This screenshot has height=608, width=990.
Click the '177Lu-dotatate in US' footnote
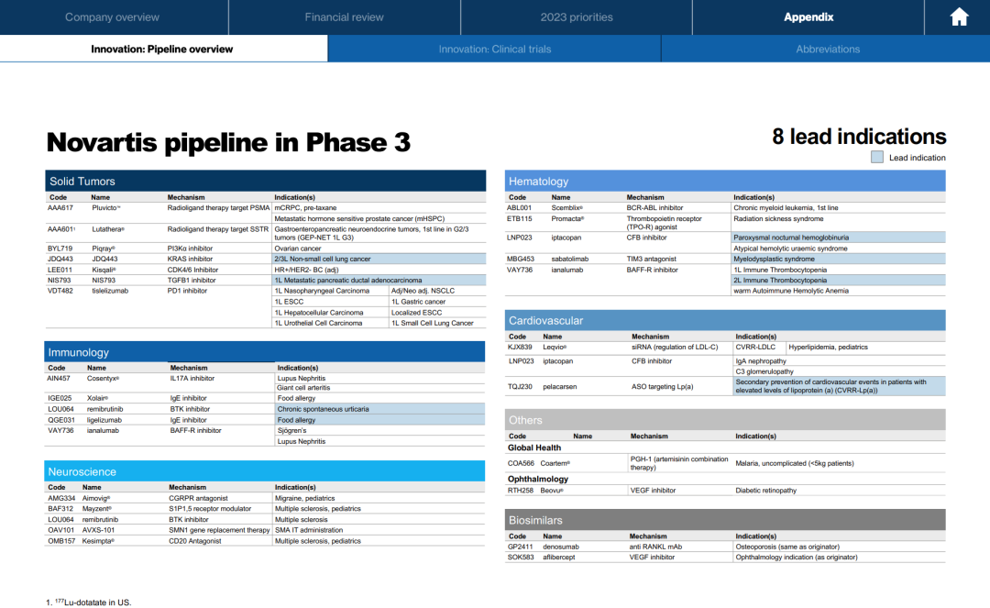click(88, 602)
